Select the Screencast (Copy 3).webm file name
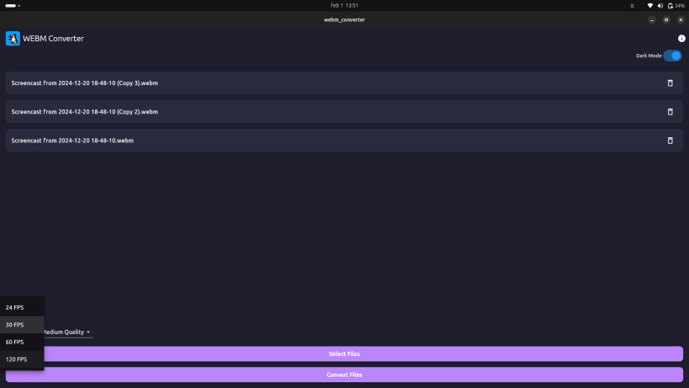The image size is (689, 388). click(x=85, y=83)
